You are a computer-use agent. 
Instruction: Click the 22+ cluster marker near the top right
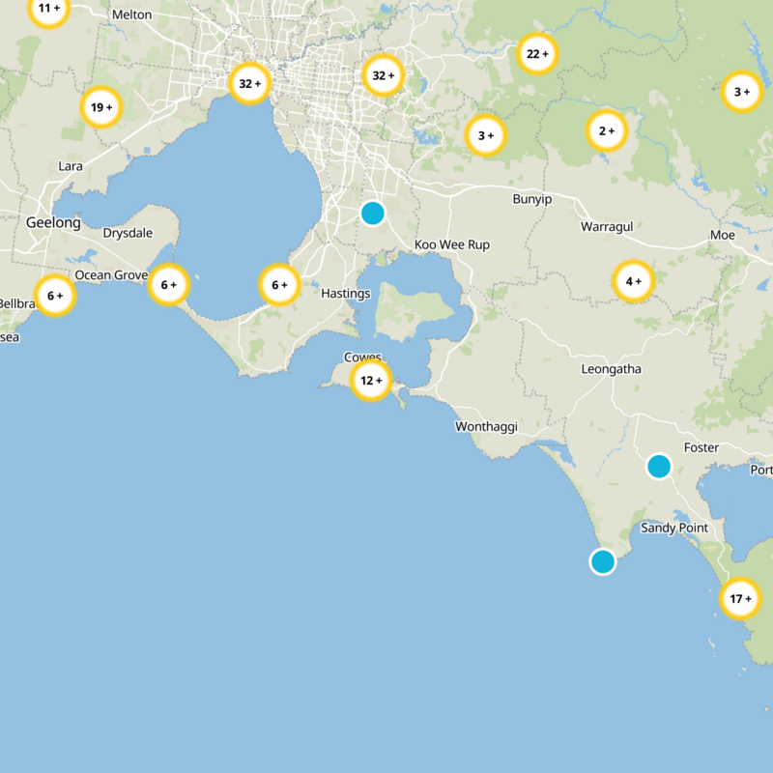pos(538,55)
